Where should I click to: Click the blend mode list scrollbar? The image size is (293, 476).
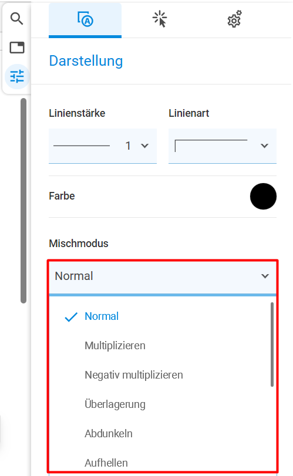(272, 345)
